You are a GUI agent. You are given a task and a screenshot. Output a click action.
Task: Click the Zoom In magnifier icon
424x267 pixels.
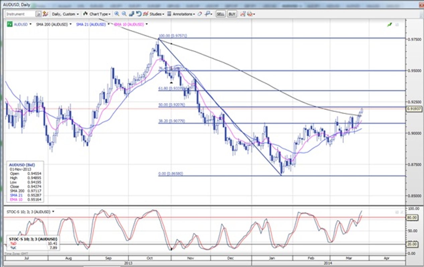coord(117,14)
